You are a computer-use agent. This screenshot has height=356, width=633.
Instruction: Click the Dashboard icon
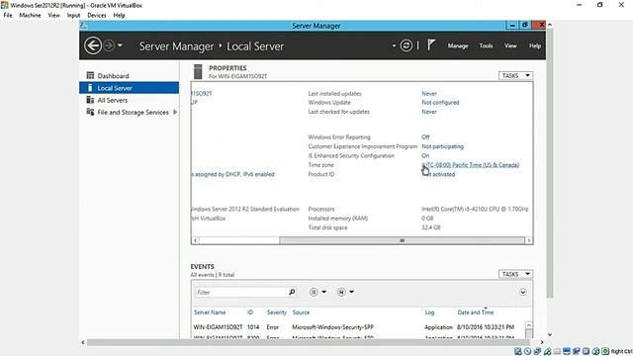pyautogui.click(x=90, y=75)
